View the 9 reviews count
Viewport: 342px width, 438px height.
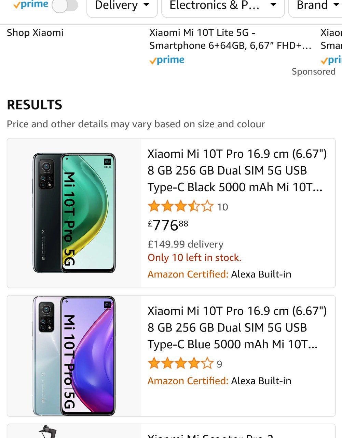219,364
